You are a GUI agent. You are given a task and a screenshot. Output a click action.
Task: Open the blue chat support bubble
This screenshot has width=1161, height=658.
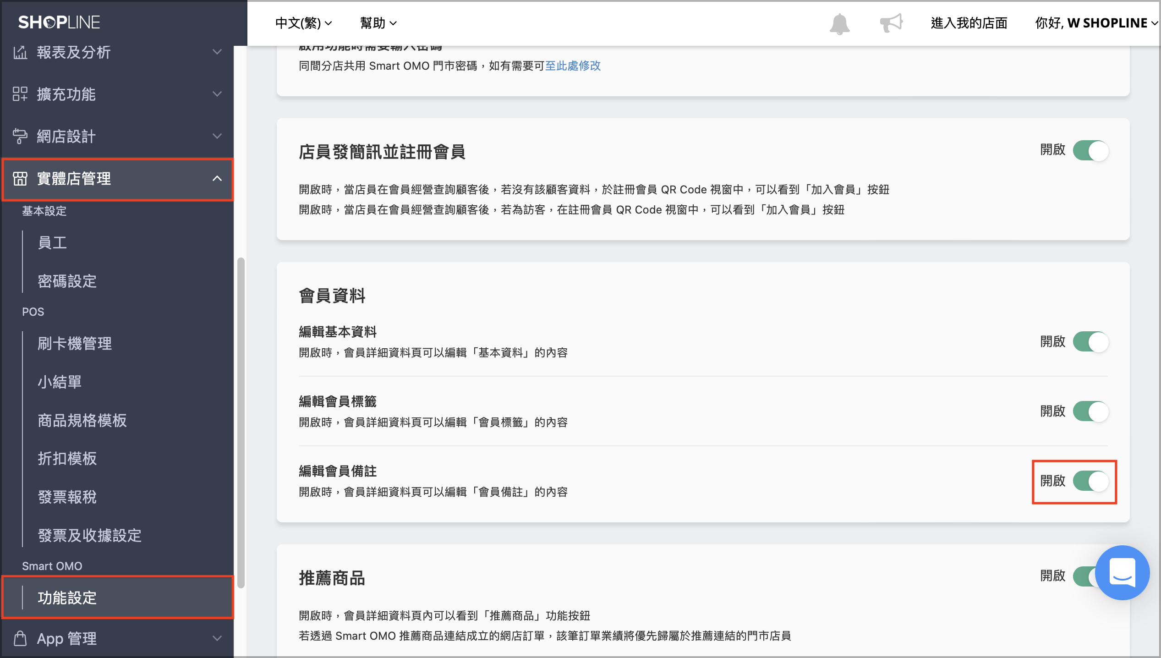(x=1122, y=572)
